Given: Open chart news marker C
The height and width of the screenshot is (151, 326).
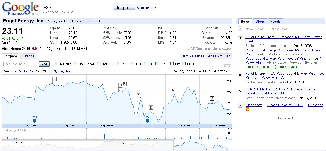Looking at the screenshot, I should [173, 90].
